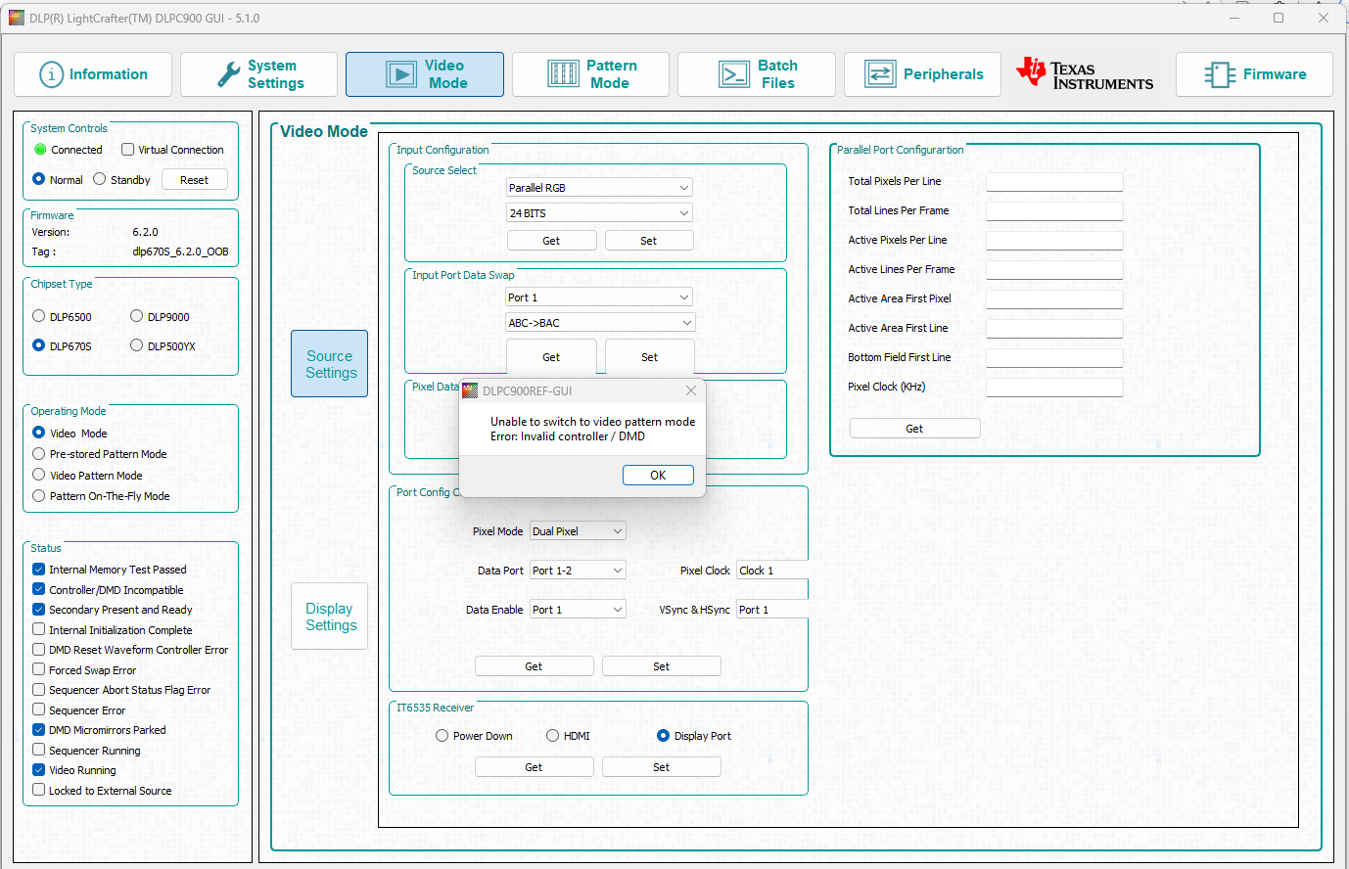Image resolution: width=1349 pixels, height=869 pixels.
Task: Click "Error: Invalid controller / DMD" message text
Action: tap(568, 436)
